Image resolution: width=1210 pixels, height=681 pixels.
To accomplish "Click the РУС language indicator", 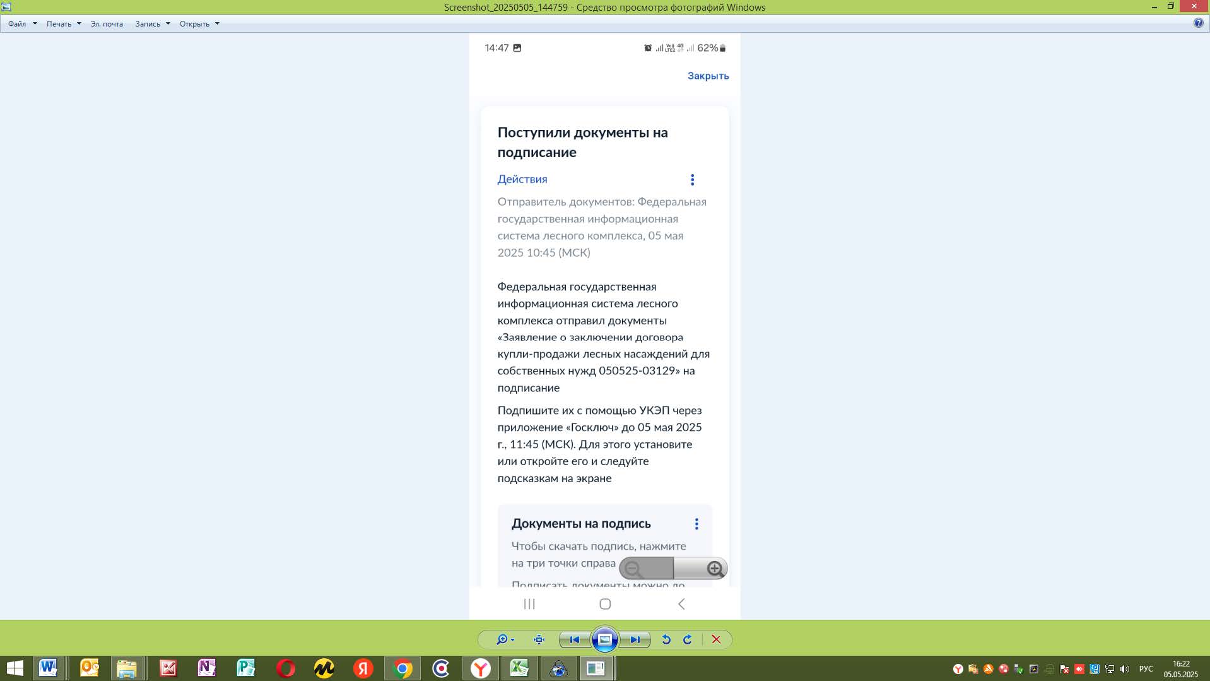I will pos(1146,669).
